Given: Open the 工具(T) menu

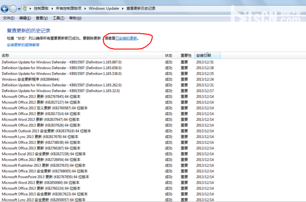Looking at the screenshot, I should 59,18.
